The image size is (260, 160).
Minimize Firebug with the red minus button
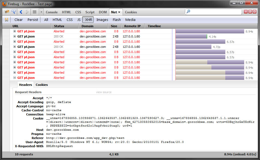tap(246, 12)
